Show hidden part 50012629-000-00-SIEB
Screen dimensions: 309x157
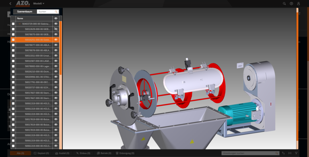pyautogui.click(x=56, y=29)
